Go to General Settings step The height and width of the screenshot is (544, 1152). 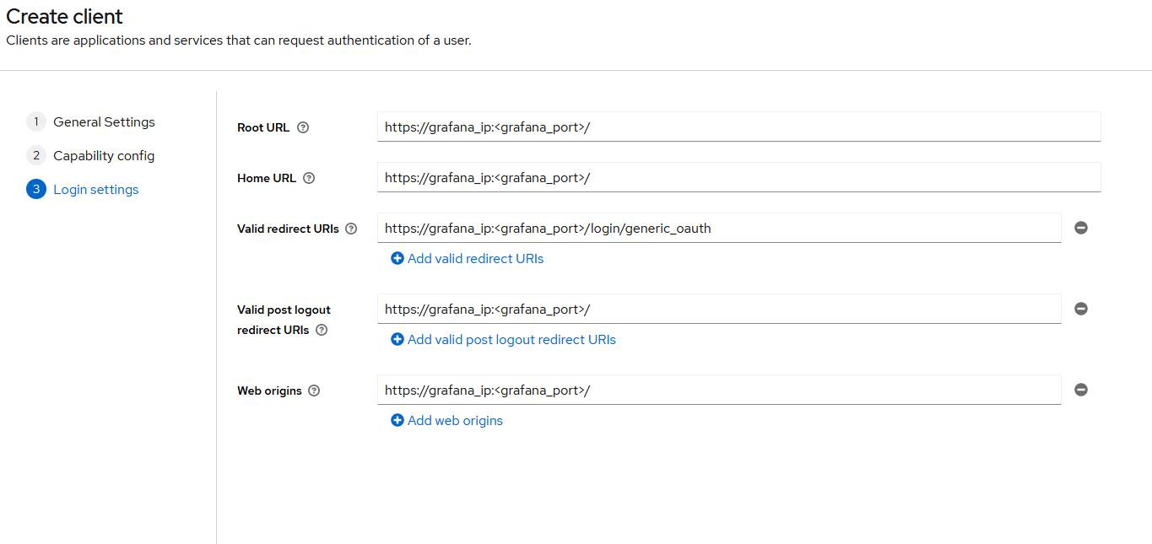point(104,122)
